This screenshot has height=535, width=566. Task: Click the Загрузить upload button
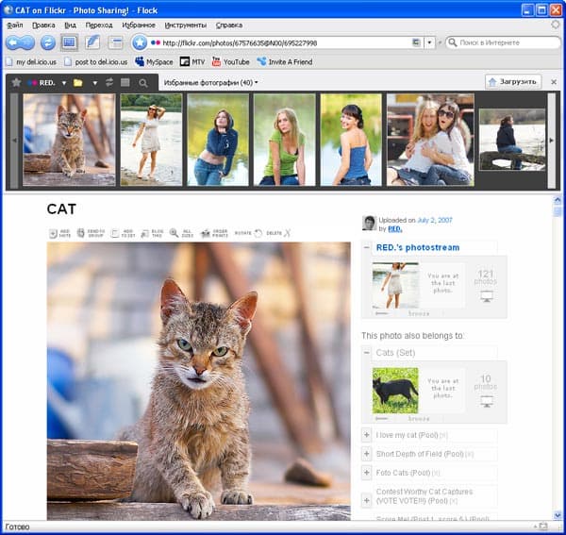[512, 82]
